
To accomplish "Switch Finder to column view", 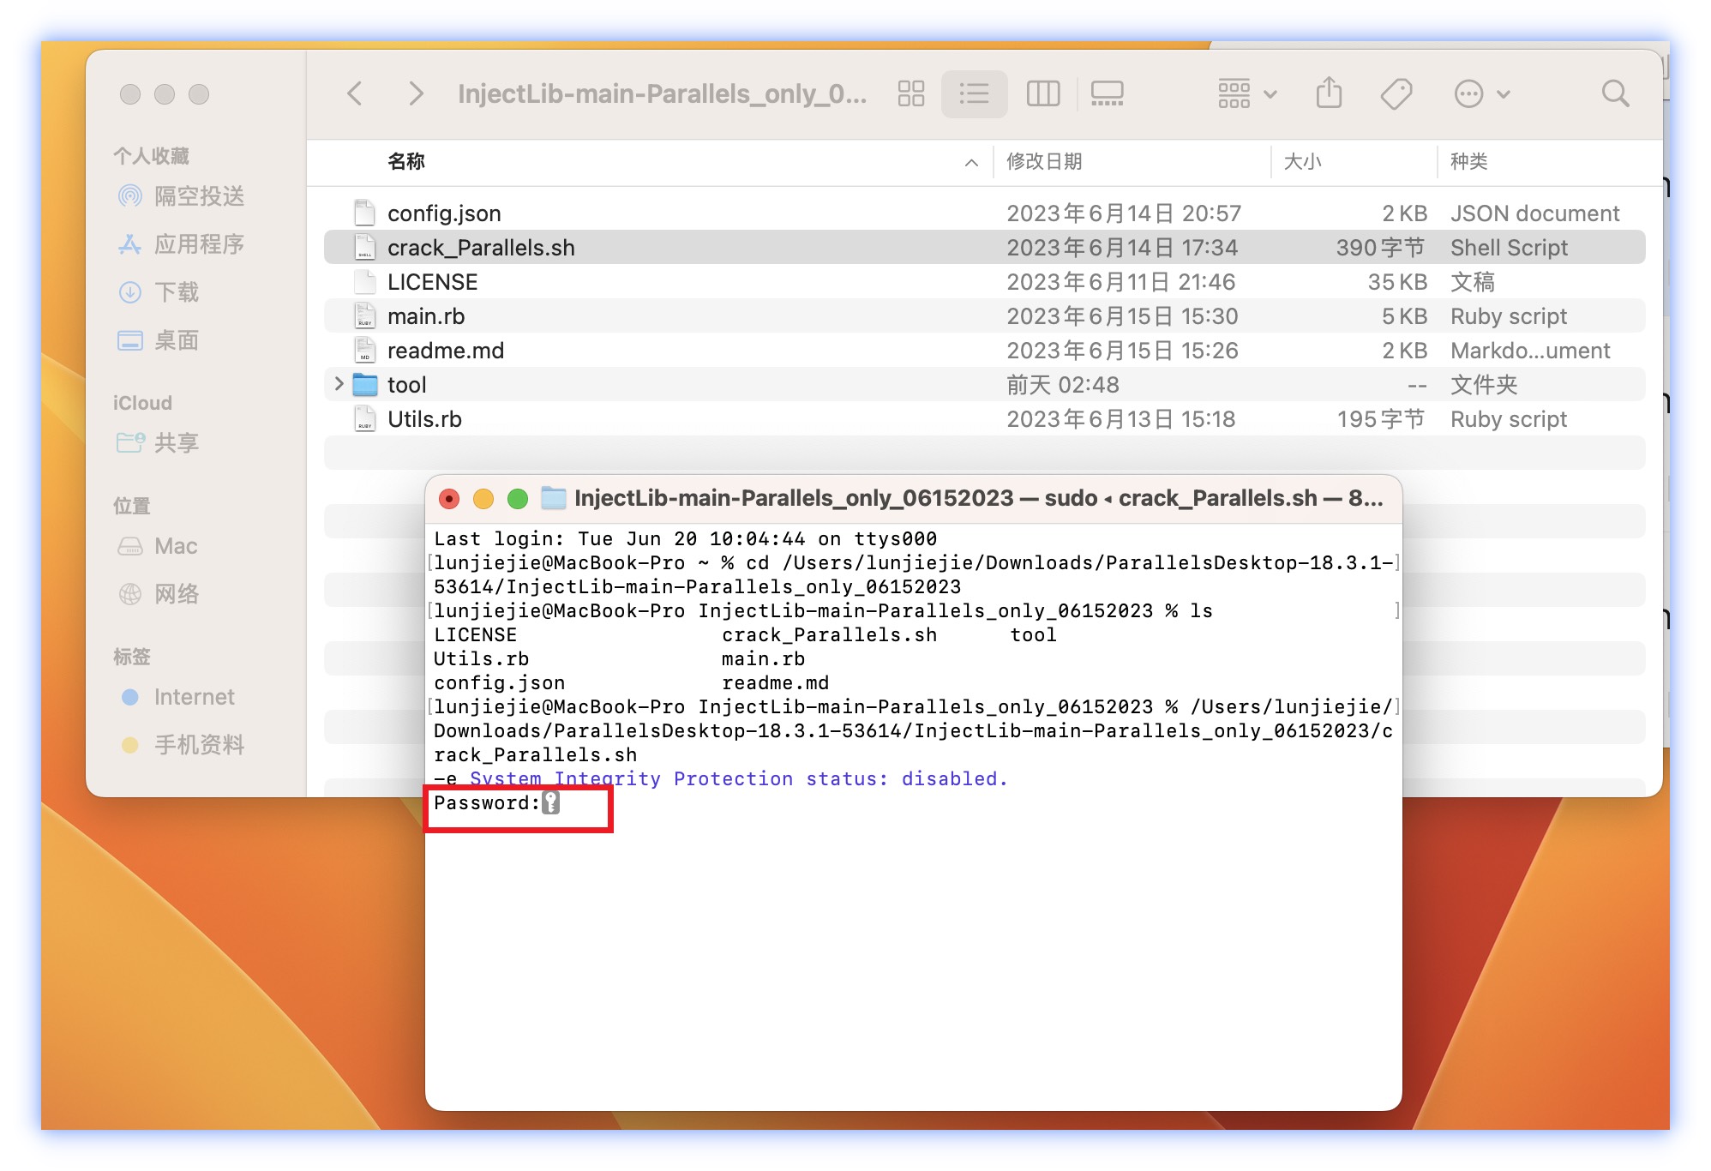I will (1042, 93).
